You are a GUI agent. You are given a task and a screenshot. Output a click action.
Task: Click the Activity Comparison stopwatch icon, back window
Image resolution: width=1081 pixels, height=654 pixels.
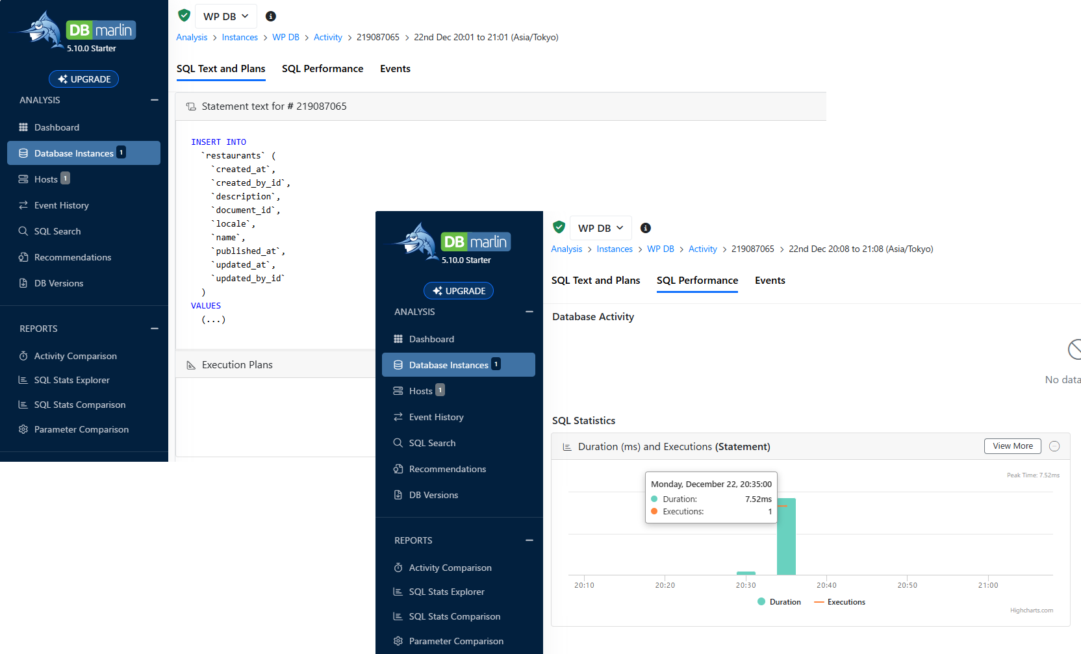coord(23,356)
